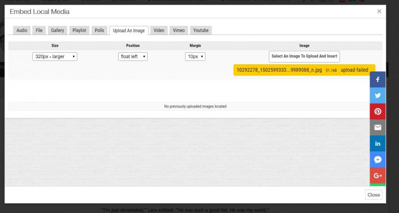Expand the Position float left dropdown
The image size is (399, 213).
tap(133, 57)
